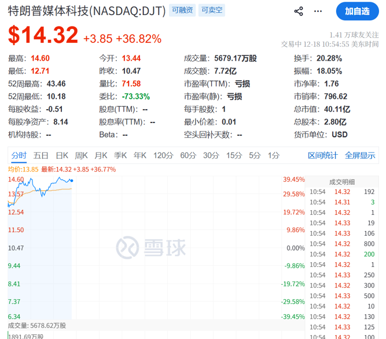The height and width of the screenshot is (339, 386).
Task: Switch to the 五日 five-day tab
Action: [x=41, y=155]
